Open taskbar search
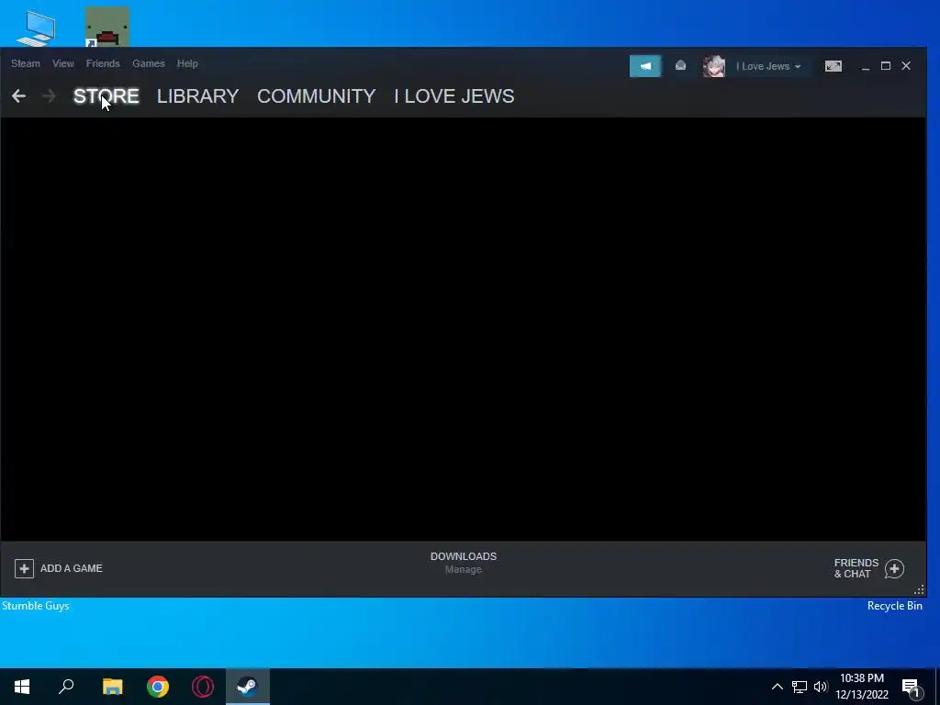Viewport: 940px width, 705px height. pos(66,687)
